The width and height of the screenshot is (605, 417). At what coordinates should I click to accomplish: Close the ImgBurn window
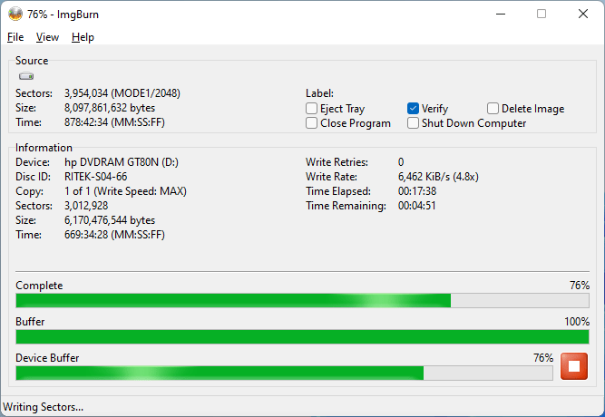(x=583, y=15)
